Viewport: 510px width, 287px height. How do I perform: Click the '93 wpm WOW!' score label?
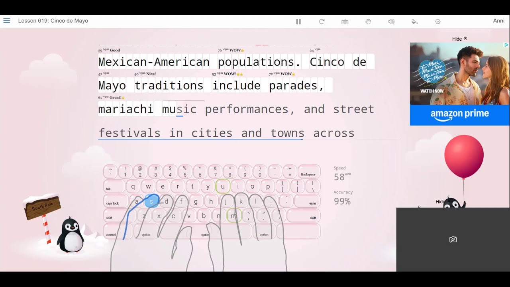click(228, 74)
